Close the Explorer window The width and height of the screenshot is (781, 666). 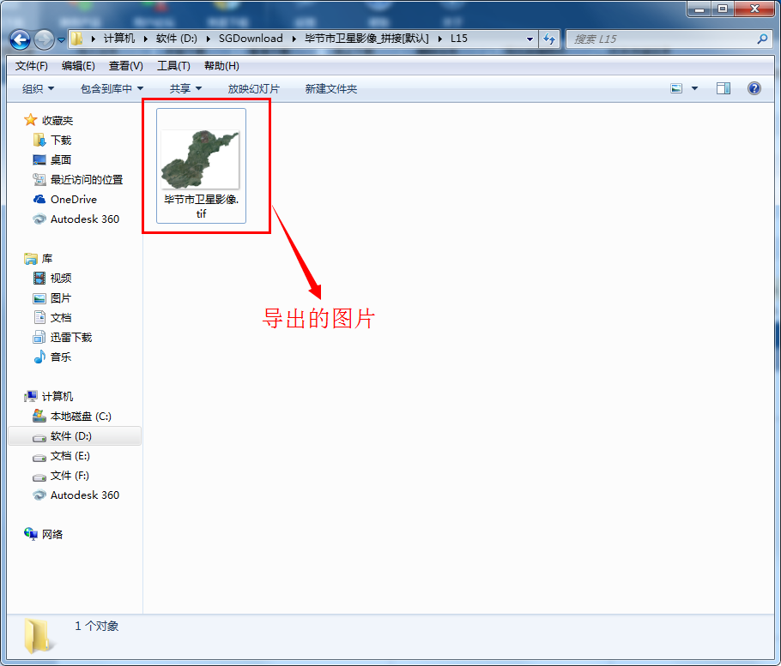(754, 9)
